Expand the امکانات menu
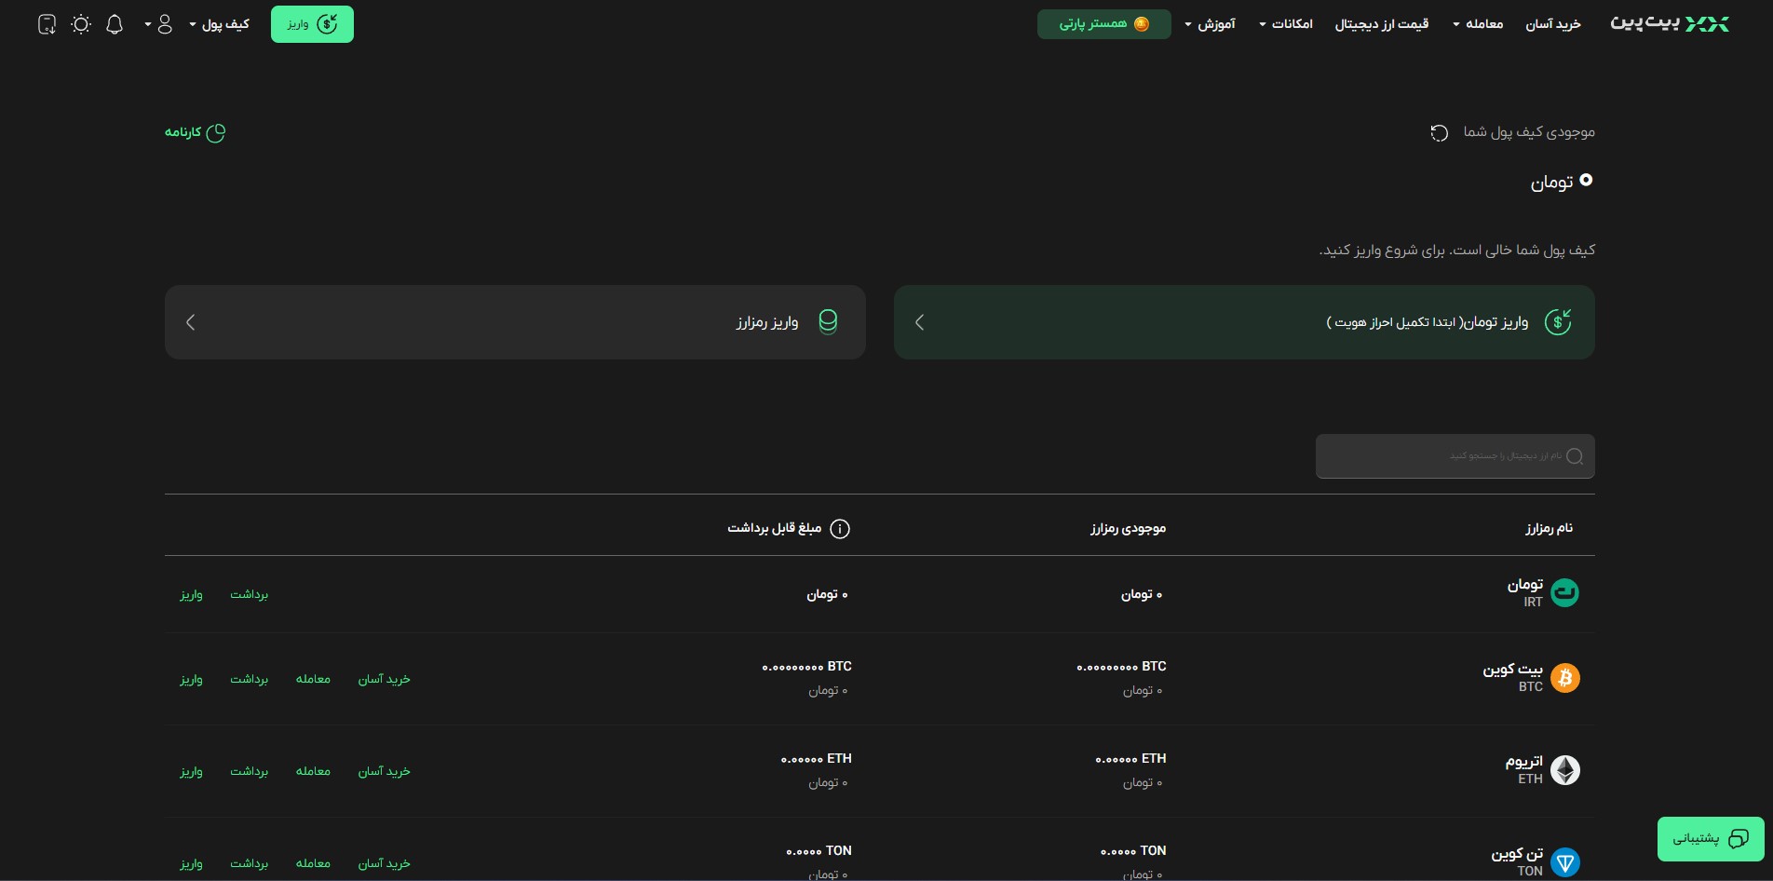 tap(1286, 24)
